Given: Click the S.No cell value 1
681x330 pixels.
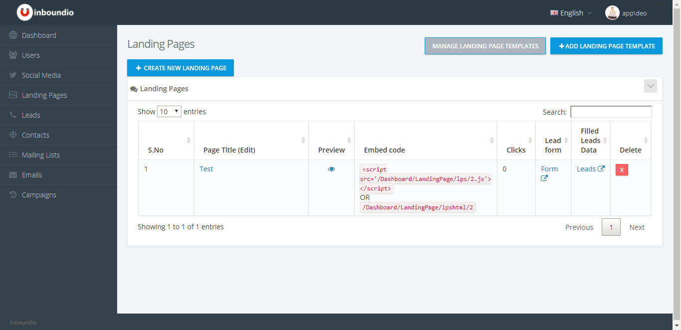Looking at the screenshot, I should pos(146,169).
